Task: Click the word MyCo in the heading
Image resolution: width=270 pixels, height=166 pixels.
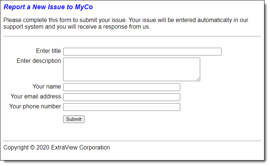Action: pos(84,7)
